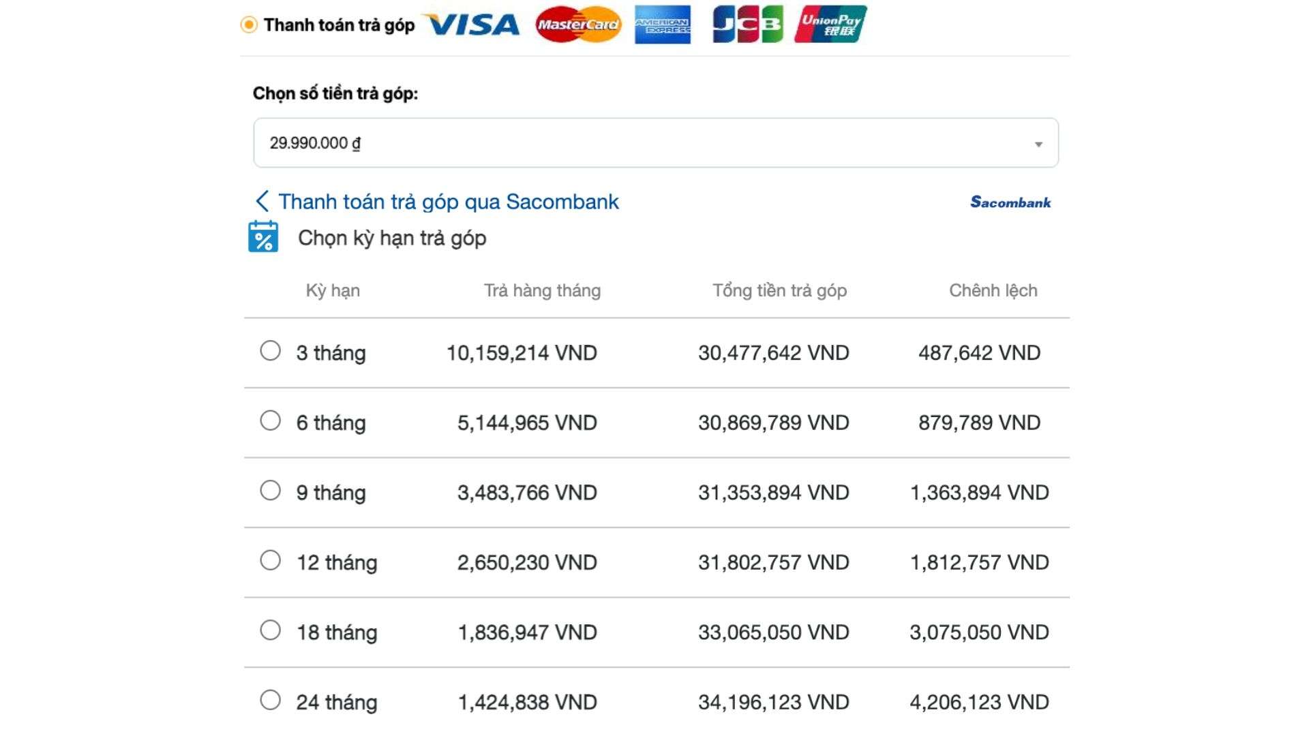
Task: Click the American Express logo
Action: tap(662, 25)
